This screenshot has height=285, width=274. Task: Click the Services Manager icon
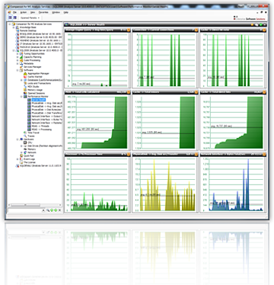pyautogui.click(x=21, y=67)
